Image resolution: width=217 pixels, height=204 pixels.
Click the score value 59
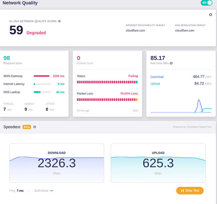pos(16,30)
